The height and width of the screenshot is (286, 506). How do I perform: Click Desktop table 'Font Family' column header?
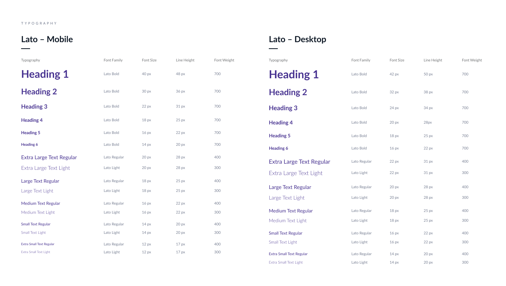point(361,60)
